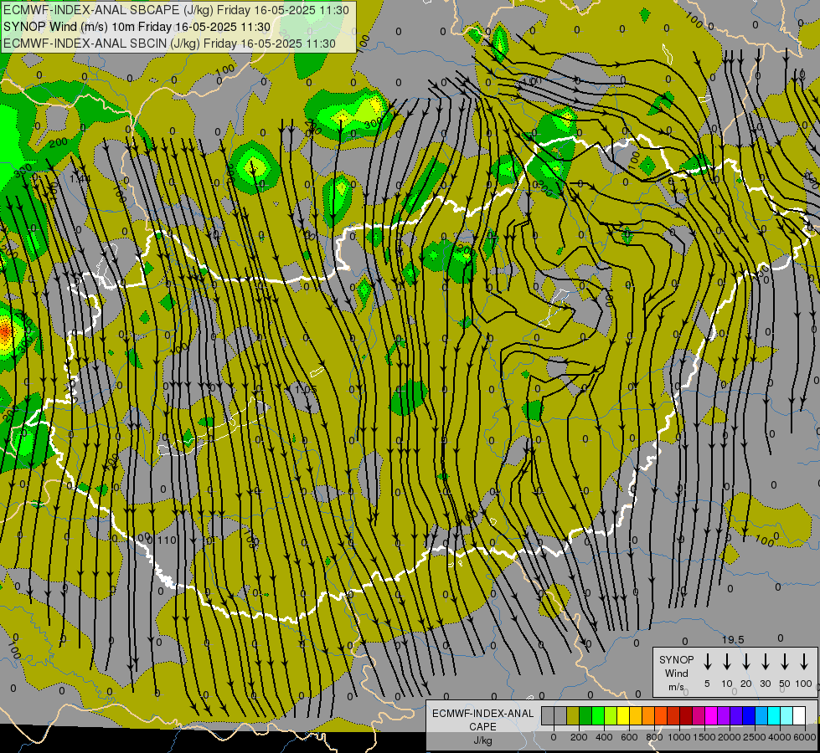Select the olive swatch in the CAPE legend
The image size is (820, 753).
(573, 716)
